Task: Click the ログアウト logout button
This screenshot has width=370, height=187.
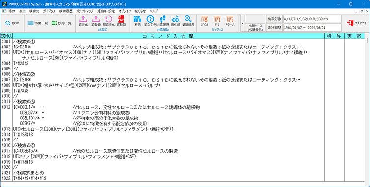Action: click(x=357, y=23)
